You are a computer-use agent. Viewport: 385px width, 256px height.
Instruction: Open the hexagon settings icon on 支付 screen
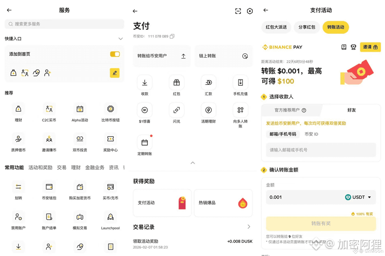tap(250, 11)
